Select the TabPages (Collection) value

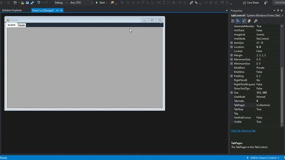tap(263, 105)
